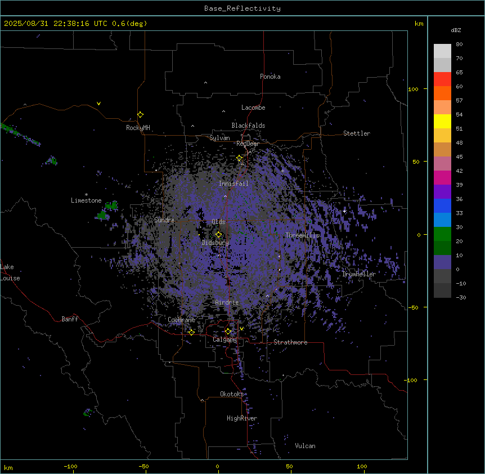The image size is (485, 474).
Task: Click the yellow diamond marker below RedDeer
Action: point(240,158)
